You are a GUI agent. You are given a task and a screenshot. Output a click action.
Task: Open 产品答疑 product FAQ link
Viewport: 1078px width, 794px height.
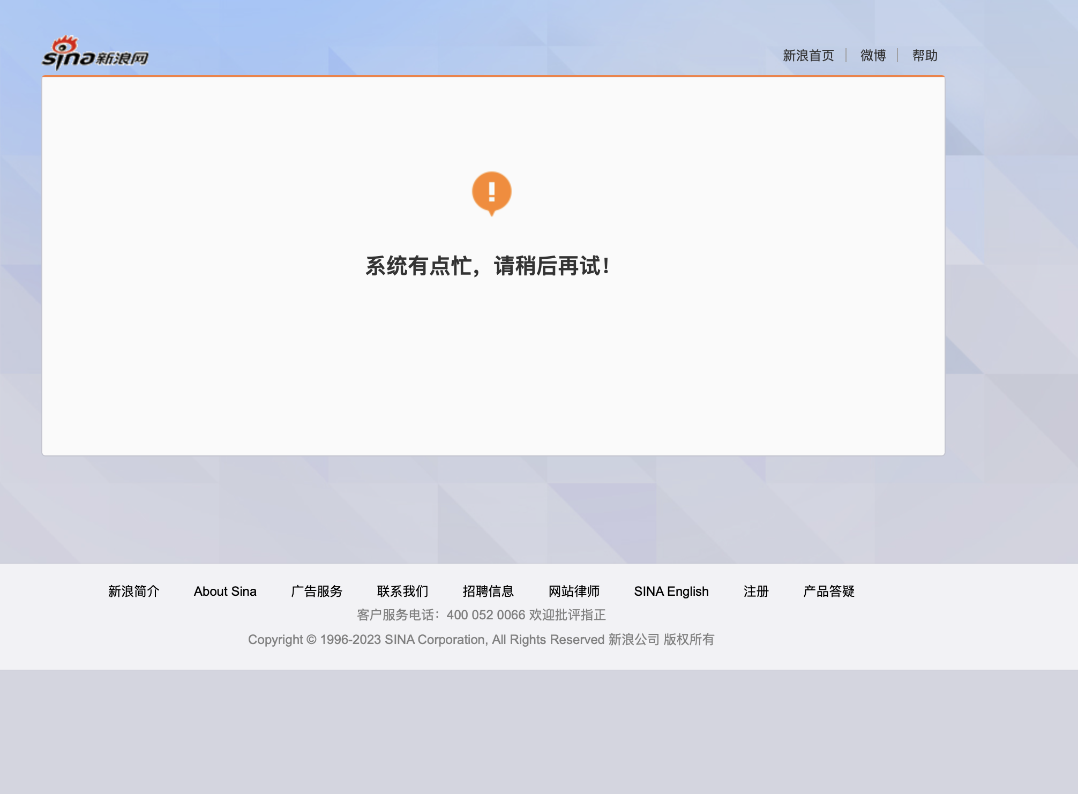[x=829, y=591]
